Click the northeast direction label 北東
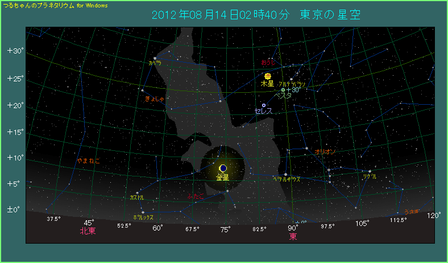Image resolution: width=448 pixels, height=263 pixels. click(x=88, y=231)
